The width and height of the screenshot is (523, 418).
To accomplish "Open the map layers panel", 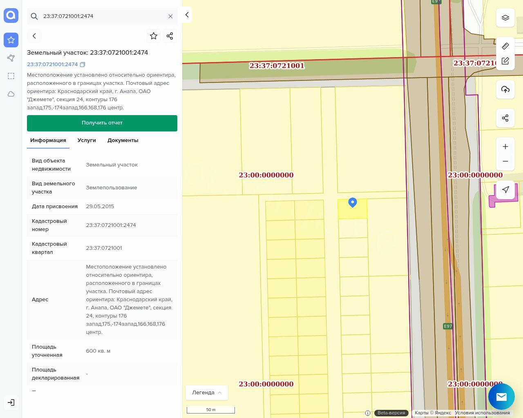I will coord(505,18).
